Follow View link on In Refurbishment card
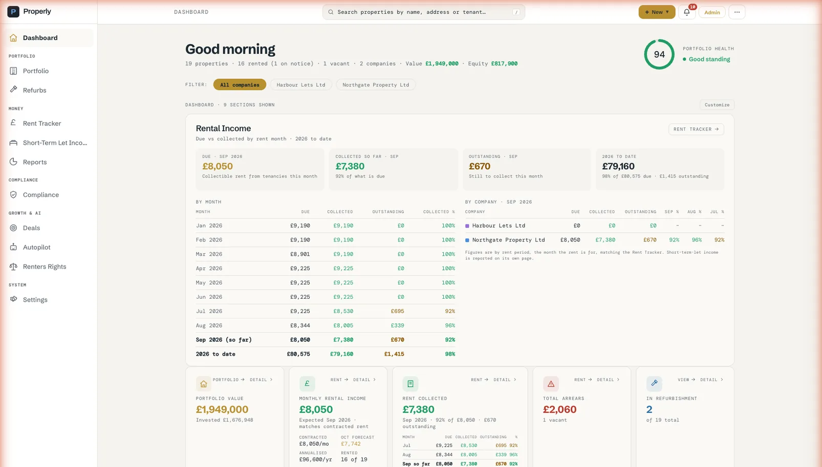The width and height of the screenshot is (822, 467). [x=687, y=380]
